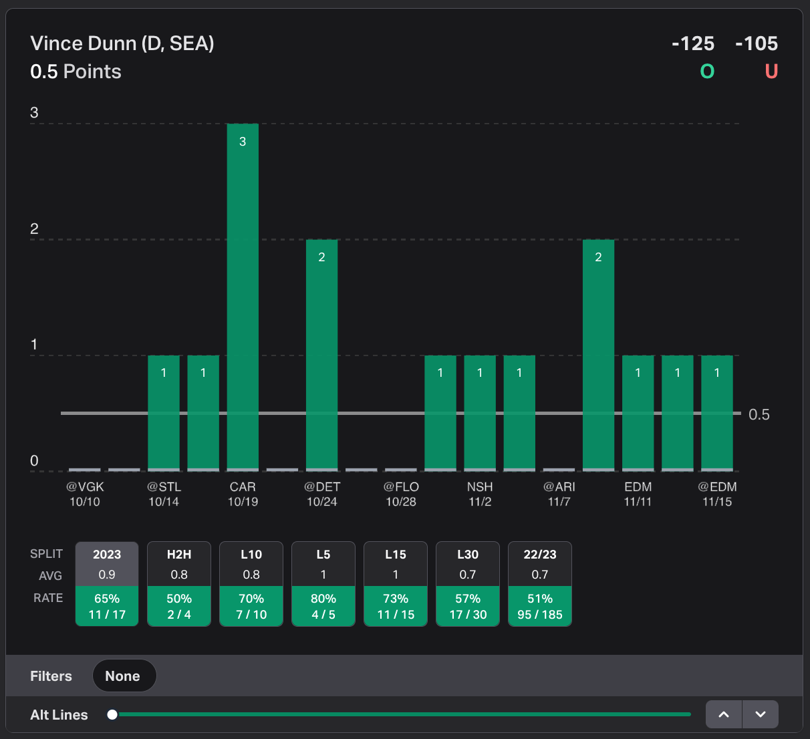Click the up chevron for Alt Lines
The height and width of the screenshot is (739, 810).
[724, 714]
